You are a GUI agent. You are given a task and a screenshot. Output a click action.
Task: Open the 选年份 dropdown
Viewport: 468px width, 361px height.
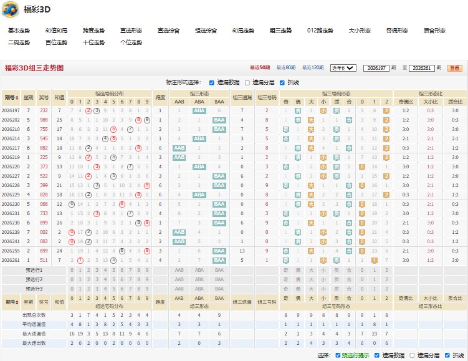pos(343,68)
